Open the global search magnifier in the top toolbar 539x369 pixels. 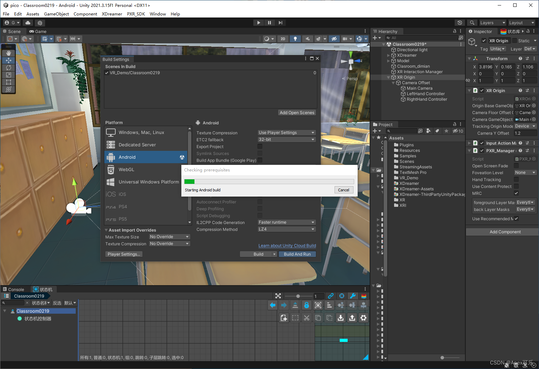[x=472, y=23]
